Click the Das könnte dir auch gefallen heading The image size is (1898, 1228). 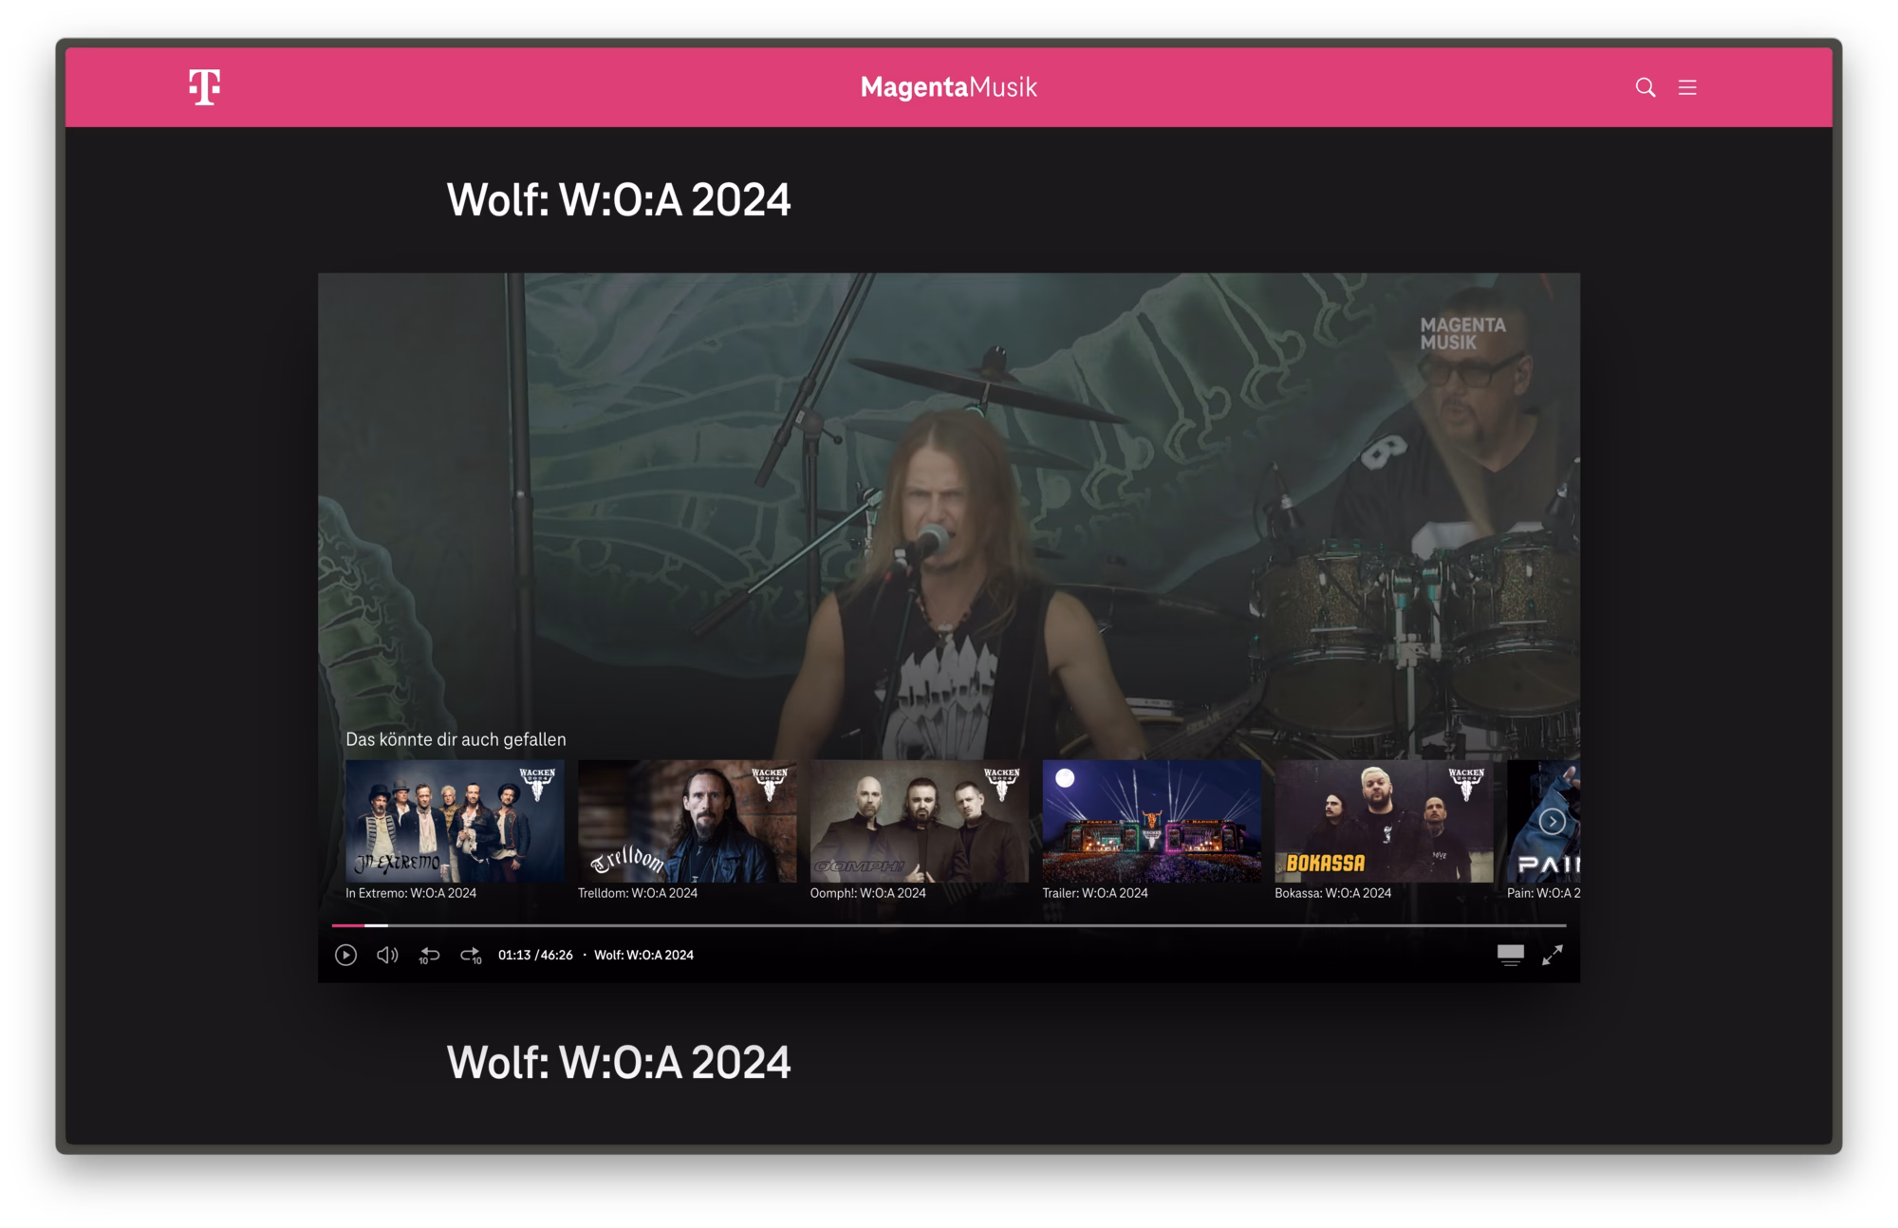456,739
